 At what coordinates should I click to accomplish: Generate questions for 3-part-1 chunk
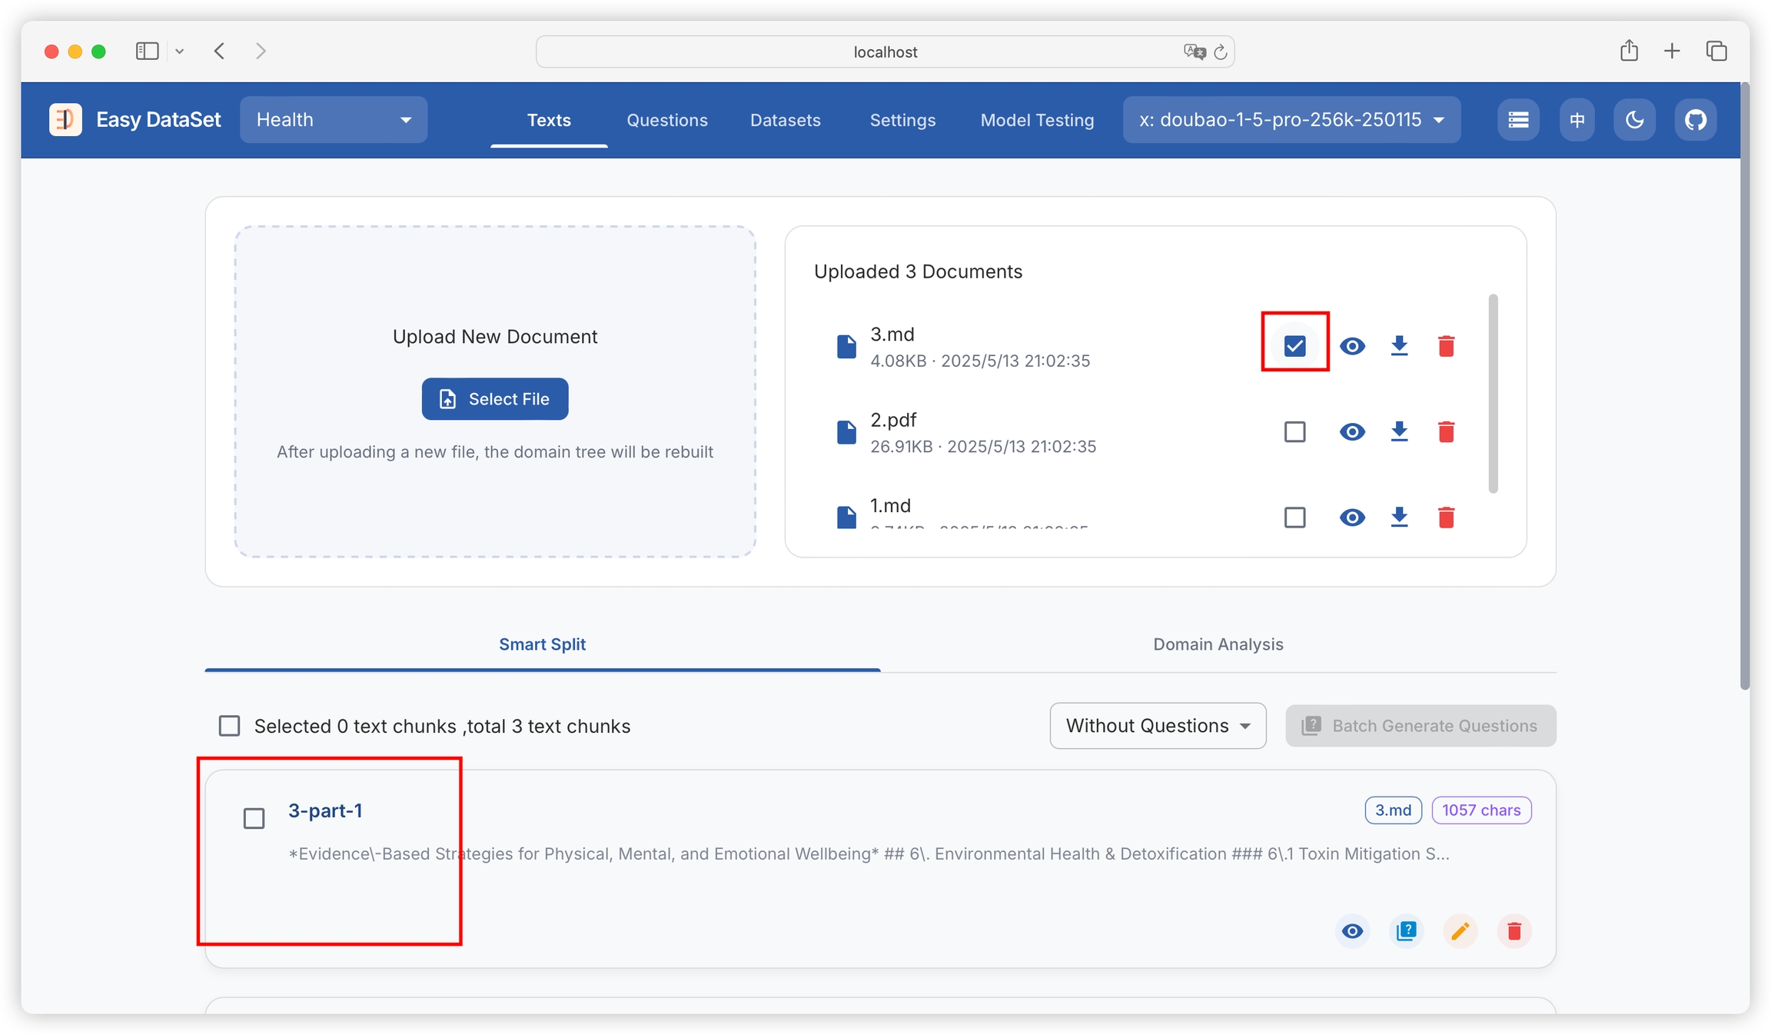1406,931
